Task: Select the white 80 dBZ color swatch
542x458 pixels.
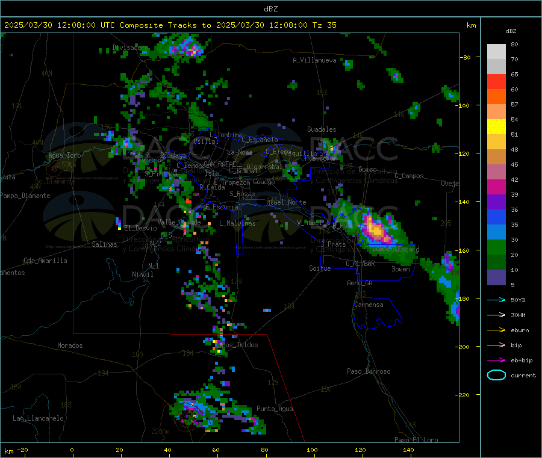Action: pos(496,52)
